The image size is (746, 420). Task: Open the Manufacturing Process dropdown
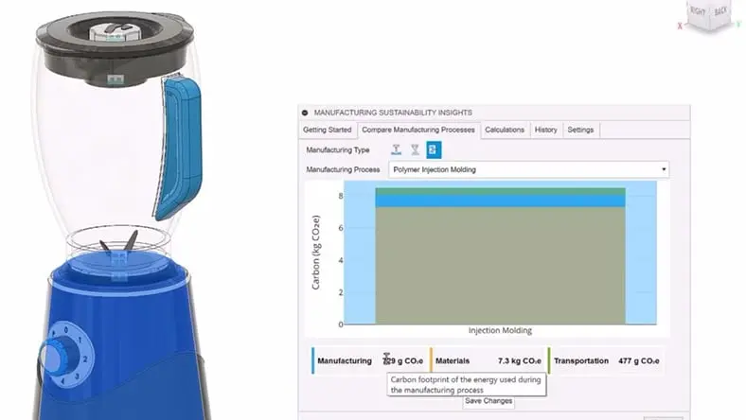[x=528, y=170]
